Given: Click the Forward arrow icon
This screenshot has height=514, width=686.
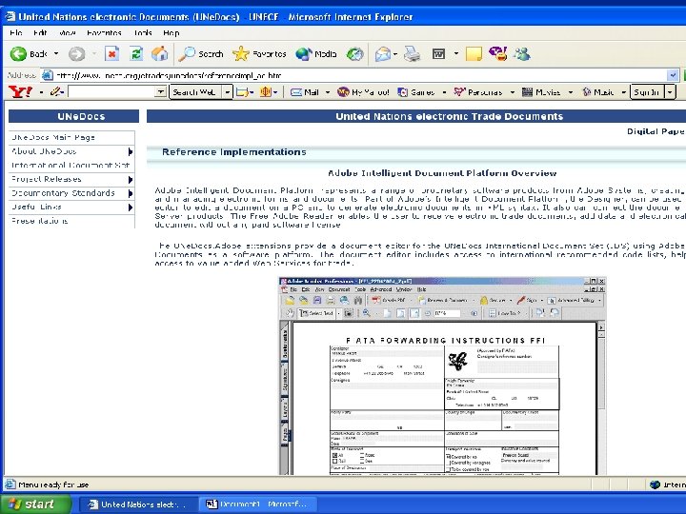Looking at the screenshot, I should coord(76,53).
